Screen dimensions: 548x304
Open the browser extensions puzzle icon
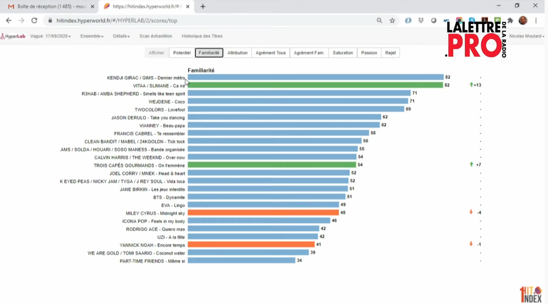pyautogui.click(x=510, y=20)
